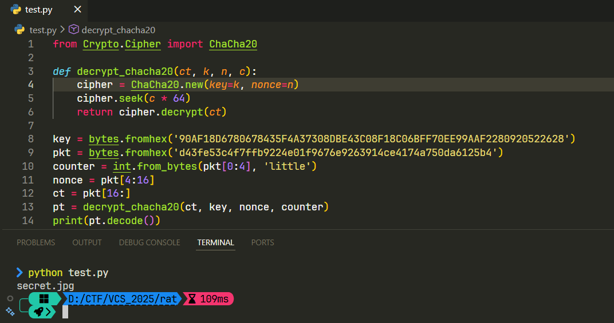Click the rocket icon in the terminal prompt
Viewport: 614px width, 323px height.
pyautogui.click(x=38, y=312)
